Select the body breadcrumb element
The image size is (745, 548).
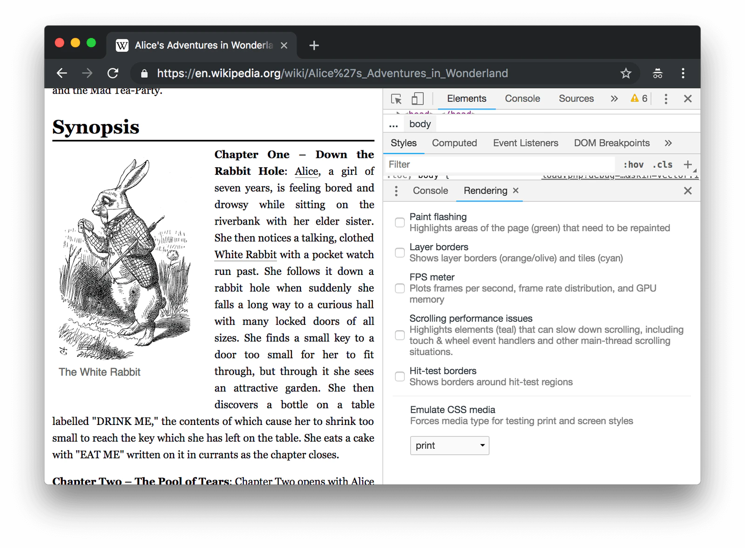420,124
